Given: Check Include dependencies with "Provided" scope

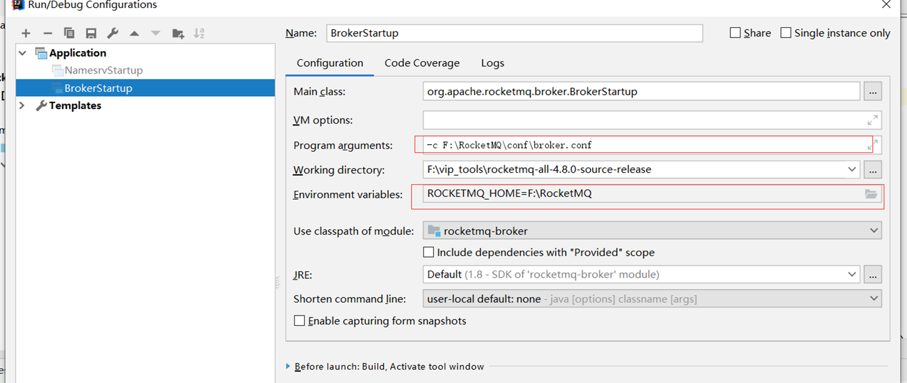Looking at the screenshot, I should click(x=429, y=253).
